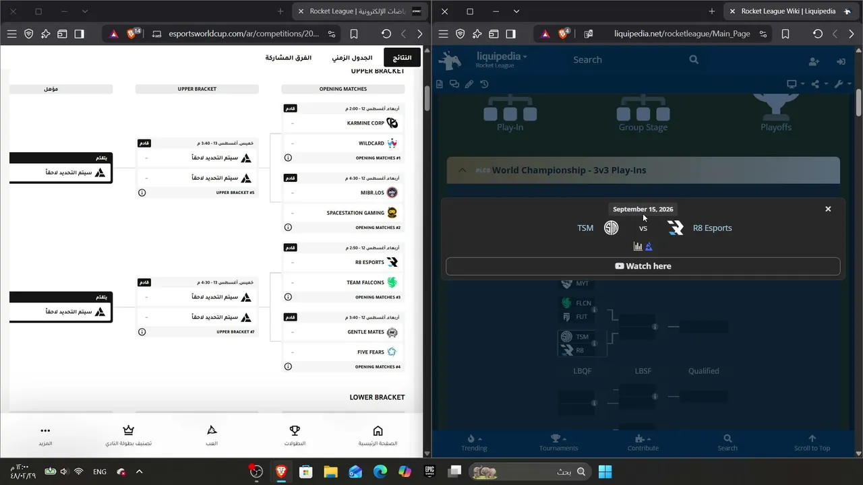Open the Trending menu on Liquipedia

click(x=474, y=443)
